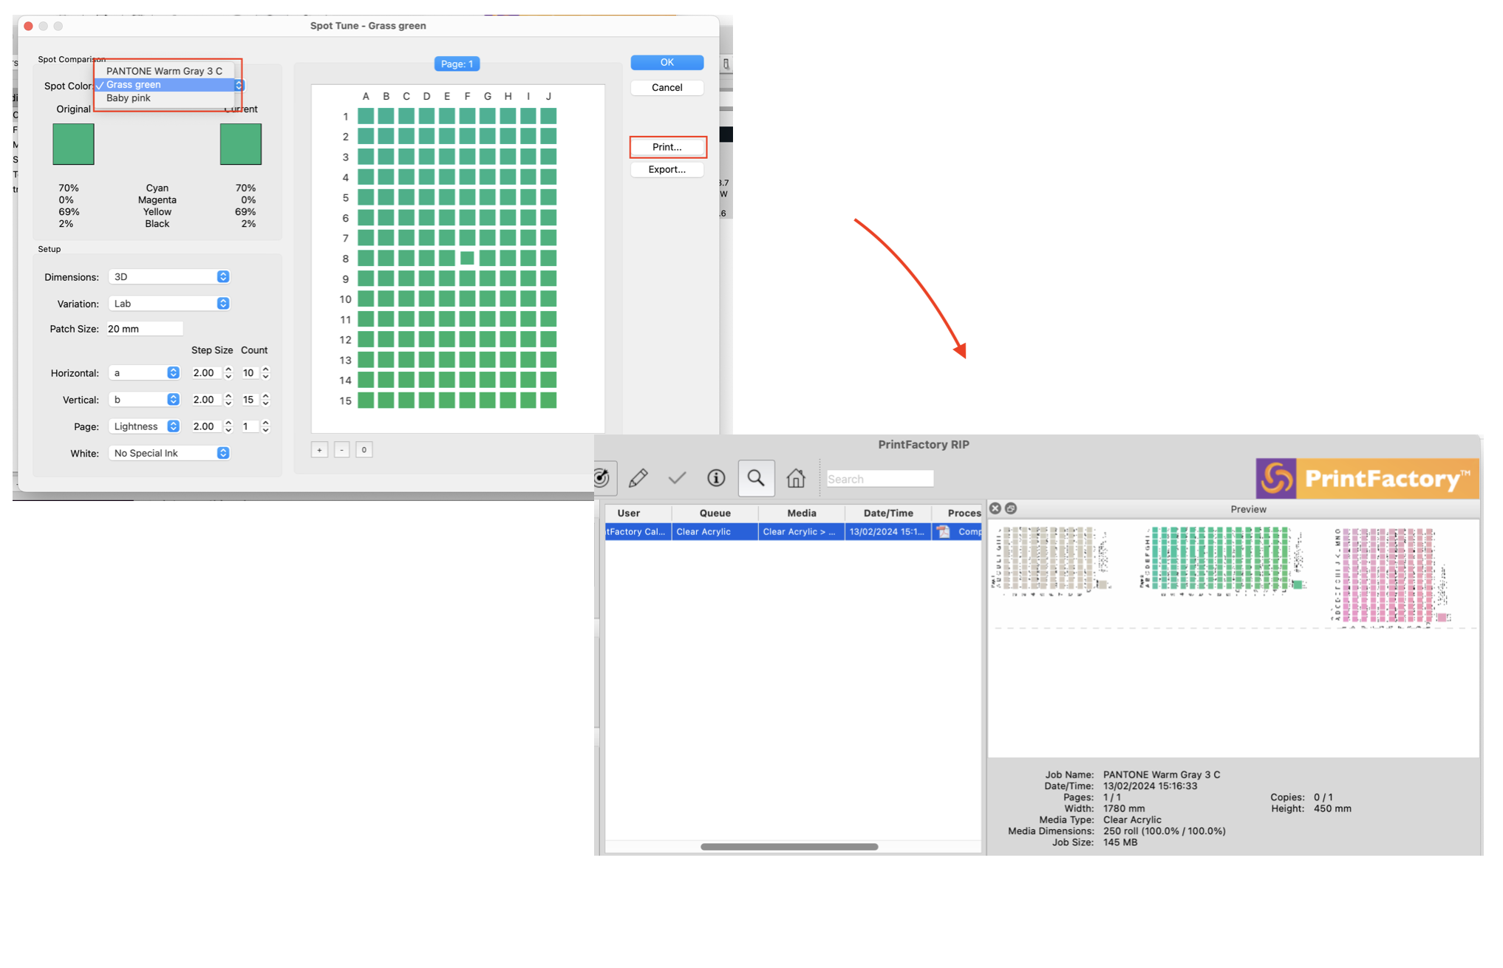Open the White No Special Ink dropdown

tap(169, 452)
